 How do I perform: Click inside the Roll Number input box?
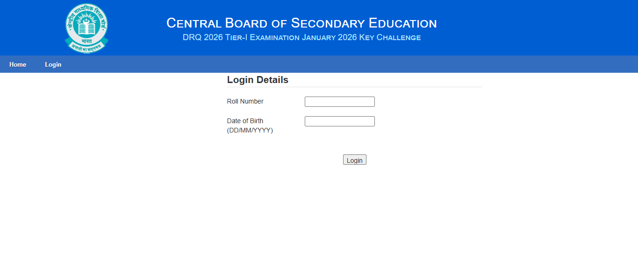[x=339, y=101]
